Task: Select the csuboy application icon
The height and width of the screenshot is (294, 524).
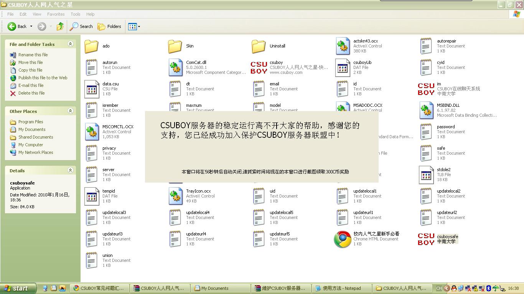Action: (x=259, y=67)
